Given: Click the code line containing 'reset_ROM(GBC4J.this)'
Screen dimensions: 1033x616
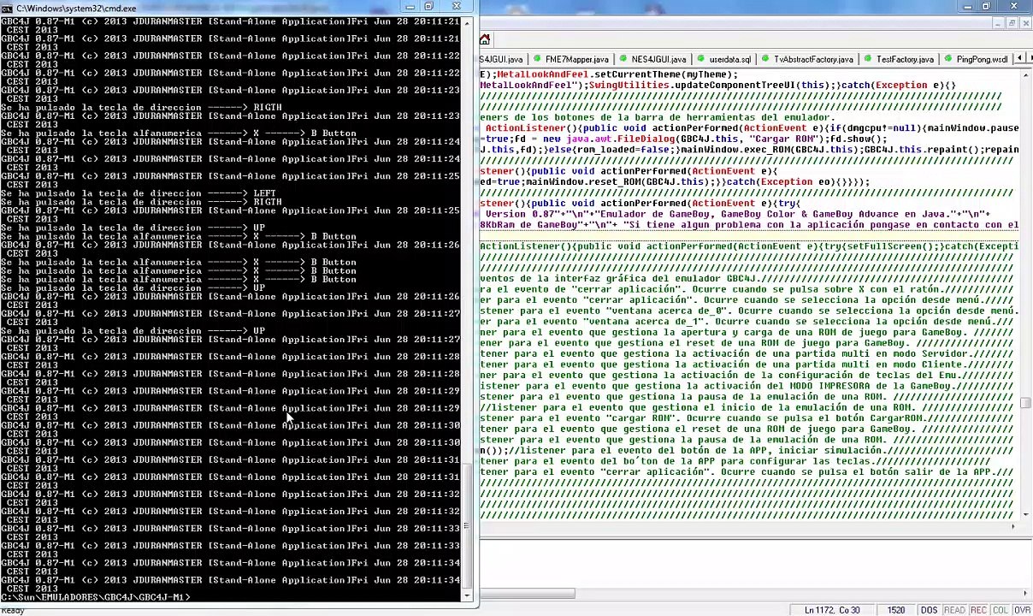Looking at the screenshot, I should coord(675,181).
